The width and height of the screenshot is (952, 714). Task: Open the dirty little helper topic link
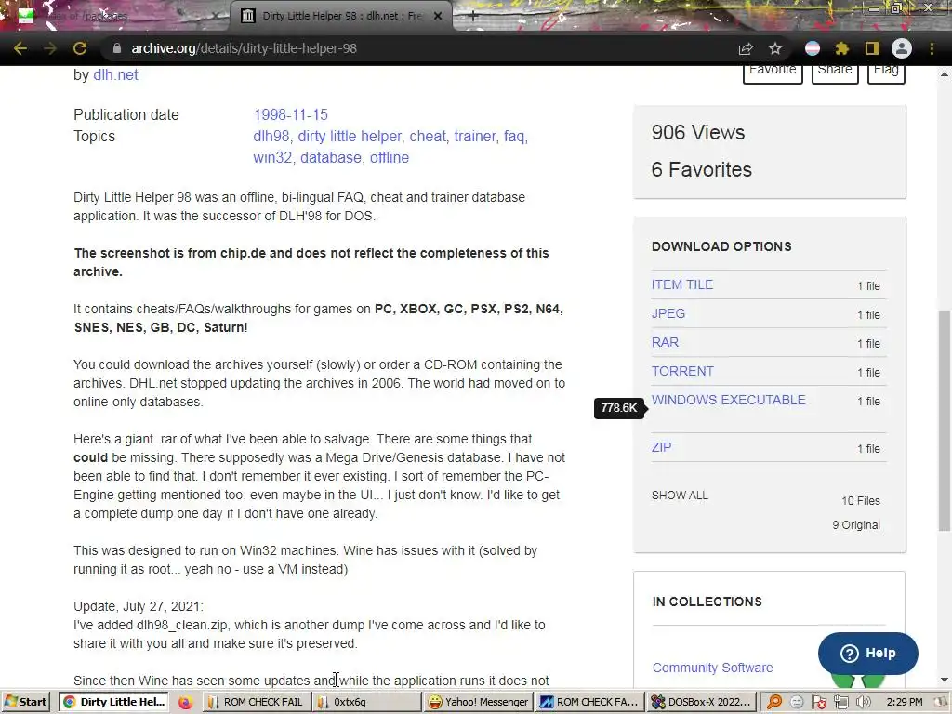pyautogui.click(x=350, y=136)
